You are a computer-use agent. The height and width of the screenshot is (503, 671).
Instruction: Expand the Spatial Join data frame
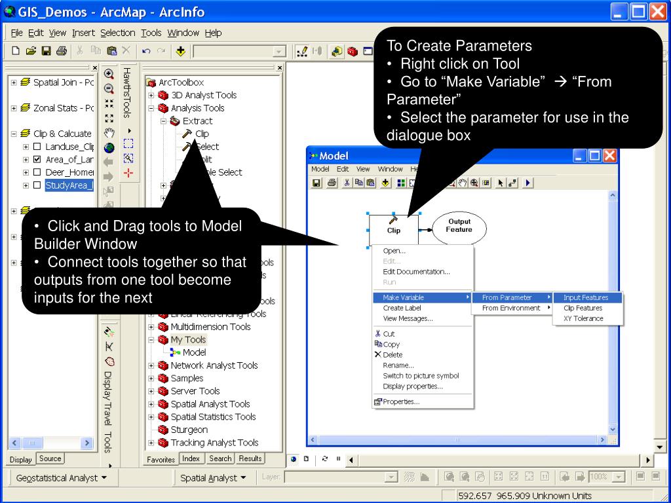(x=14, y=83)
